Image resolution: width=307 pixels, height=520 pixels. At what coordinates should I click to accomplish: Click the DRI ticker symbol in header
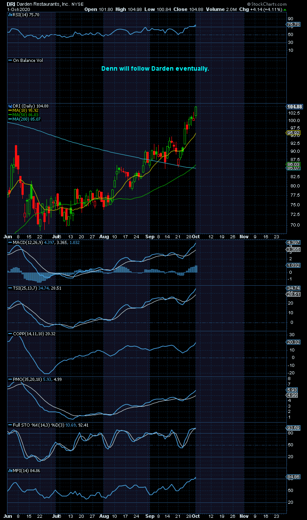pyautogui.click(x=11, y=4)
